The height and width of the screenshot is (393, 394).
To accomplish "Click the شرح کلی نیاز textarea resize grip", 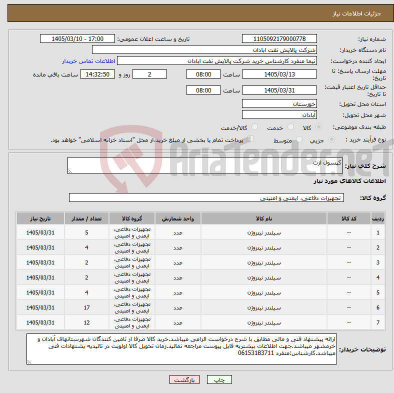I will (70, 171).
